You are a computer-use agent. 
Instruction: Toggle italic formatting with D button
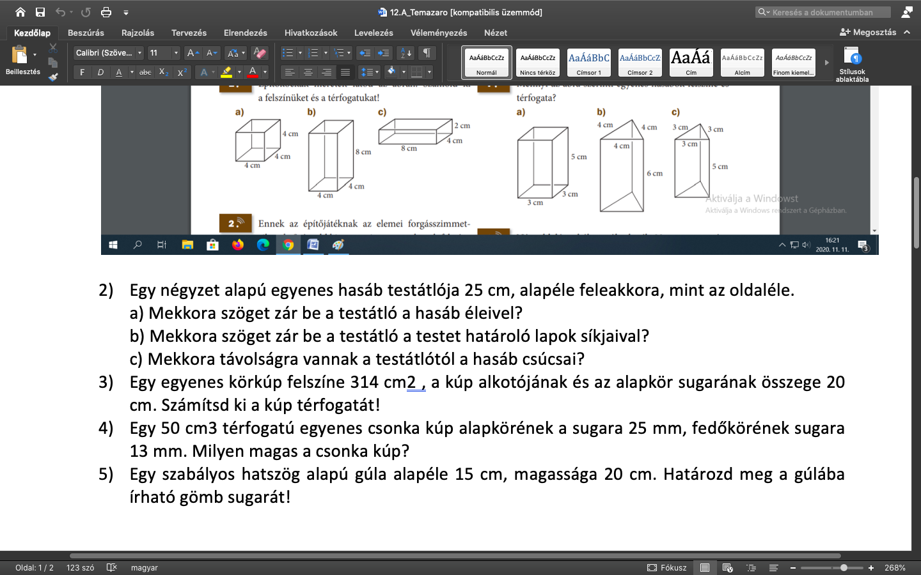100,72
